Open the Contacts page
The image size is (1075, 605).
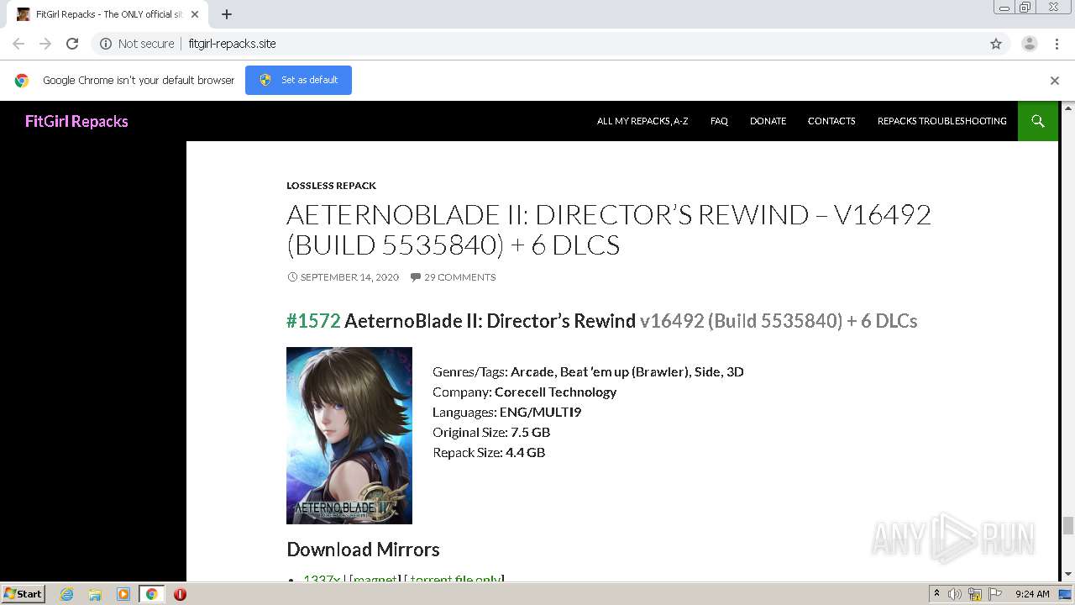pos(831,121)
